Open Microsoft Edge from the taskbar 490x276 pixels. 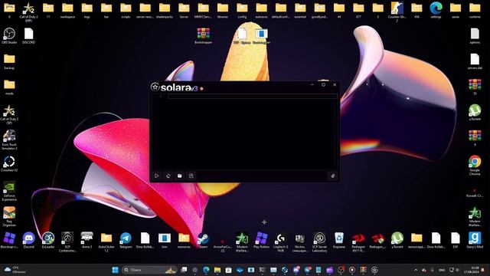[x=206, y=270]
